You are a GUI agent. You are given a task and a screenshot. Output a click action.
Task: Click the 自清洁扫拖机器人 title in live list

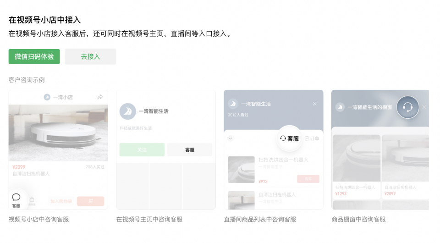click(277, 194)
